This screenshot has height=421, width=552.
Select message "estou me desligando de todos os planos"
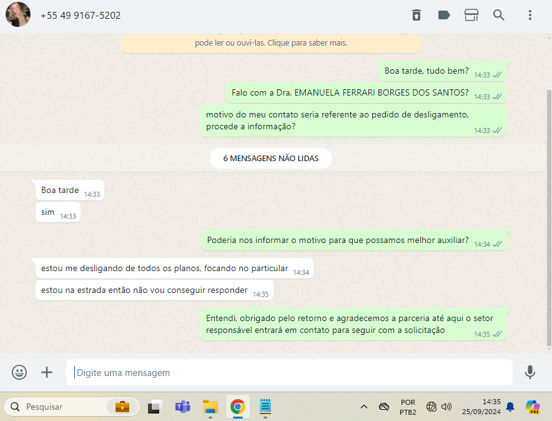click(174, 269)
